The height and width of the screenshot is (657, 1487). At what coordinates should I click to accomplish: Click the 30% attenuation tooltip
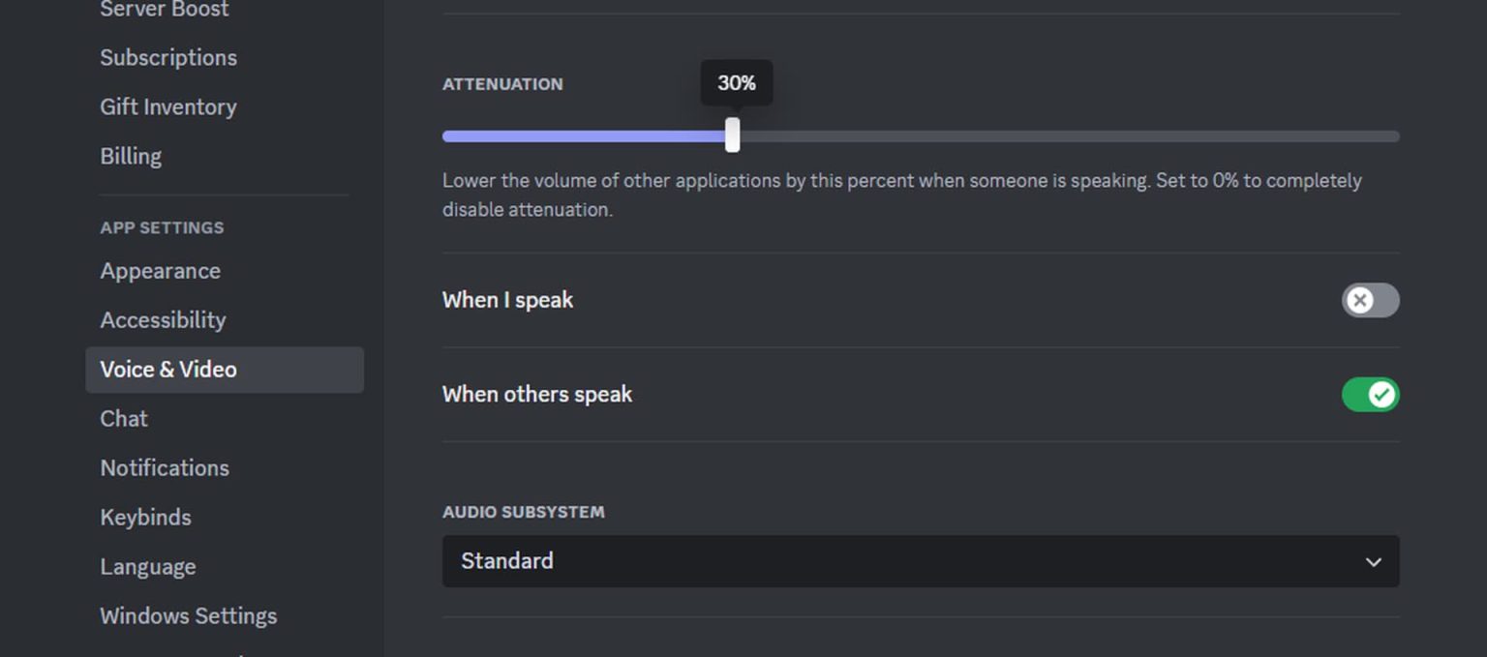737,84
